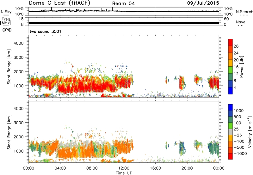Click the noise spike near 03:00 in the N.Sky panel
Image resolution: width=253 pixels, height=175 pixels.
click(x=51, y=9)
